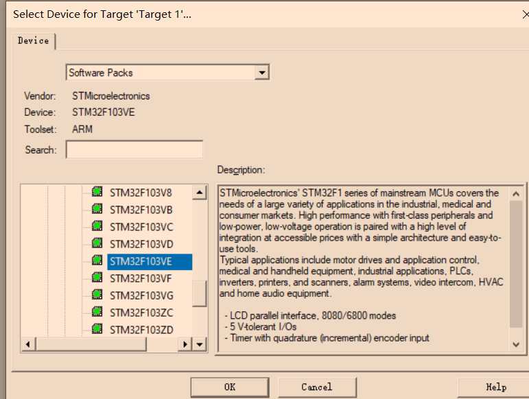The image size is (529, 399).
Task: Select STM32F103VB in the device tree
Action: 141,210
